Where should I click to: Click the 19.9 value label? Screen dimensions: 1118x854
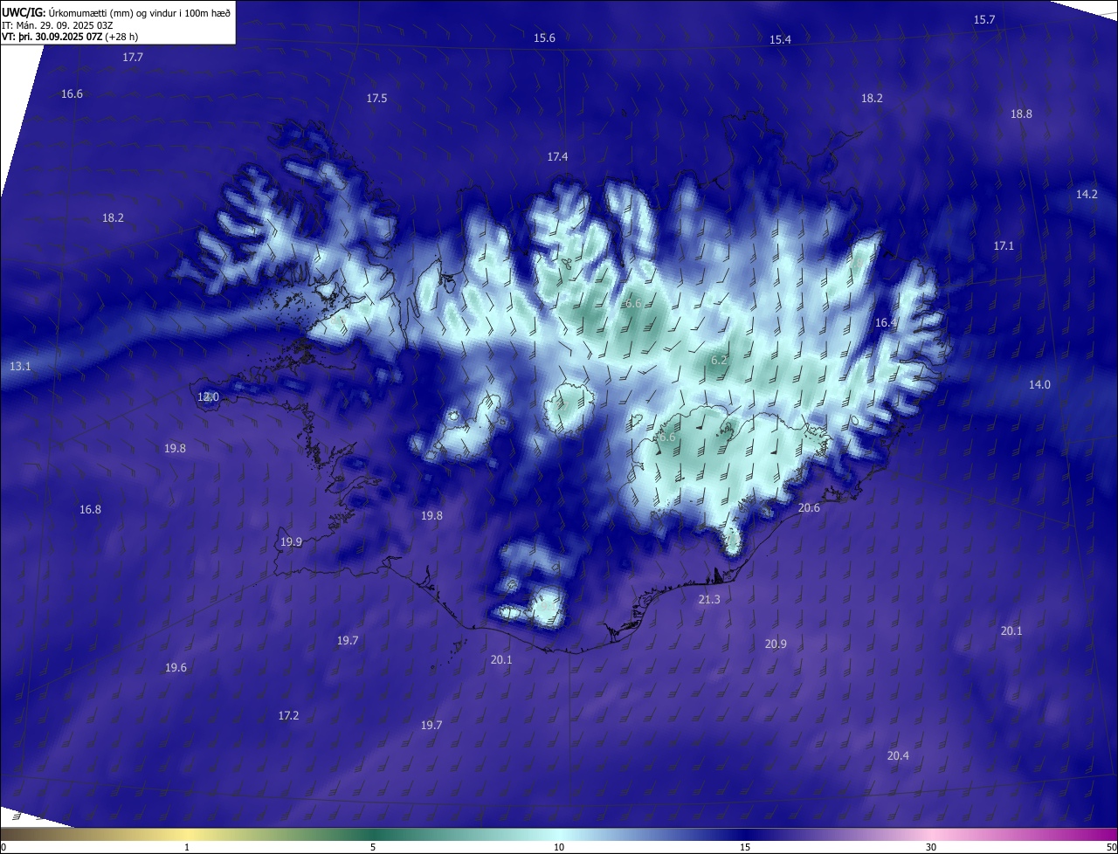click(291, 542)
